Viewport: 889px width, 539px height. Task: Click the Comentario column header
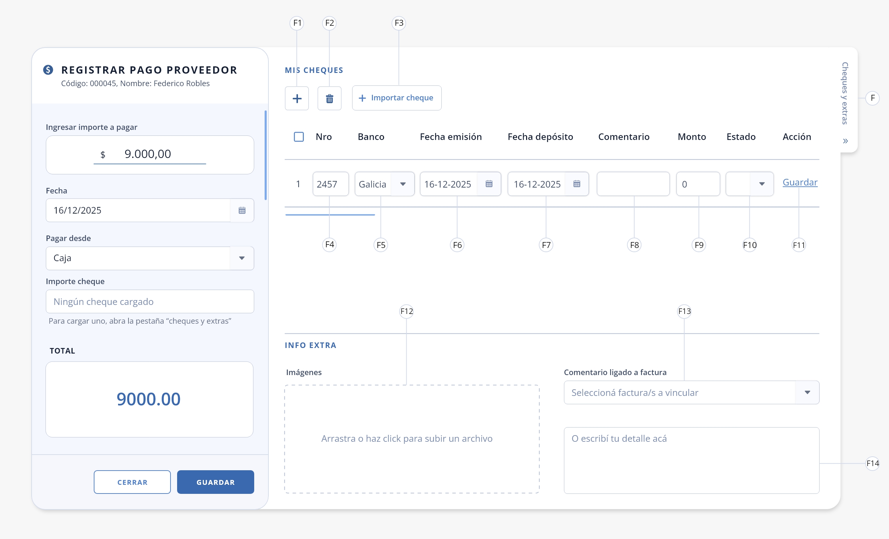(624, 137)
